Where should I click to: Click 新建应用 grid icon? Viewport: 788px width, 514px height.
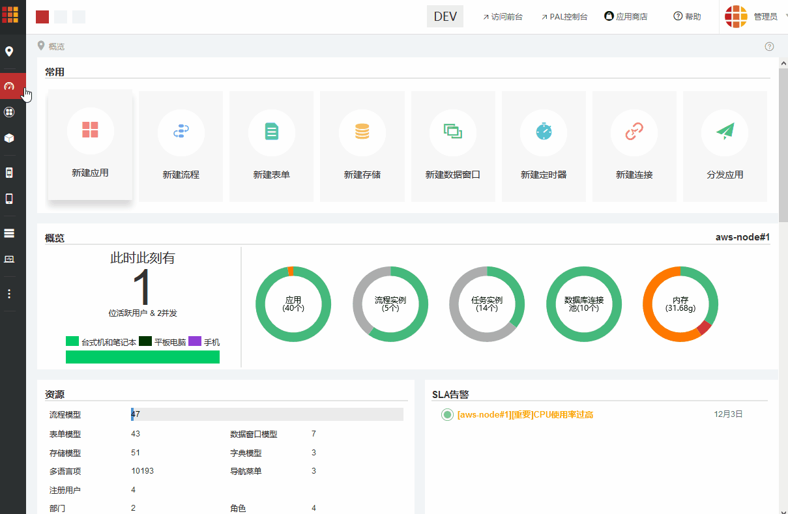[90, 130]
